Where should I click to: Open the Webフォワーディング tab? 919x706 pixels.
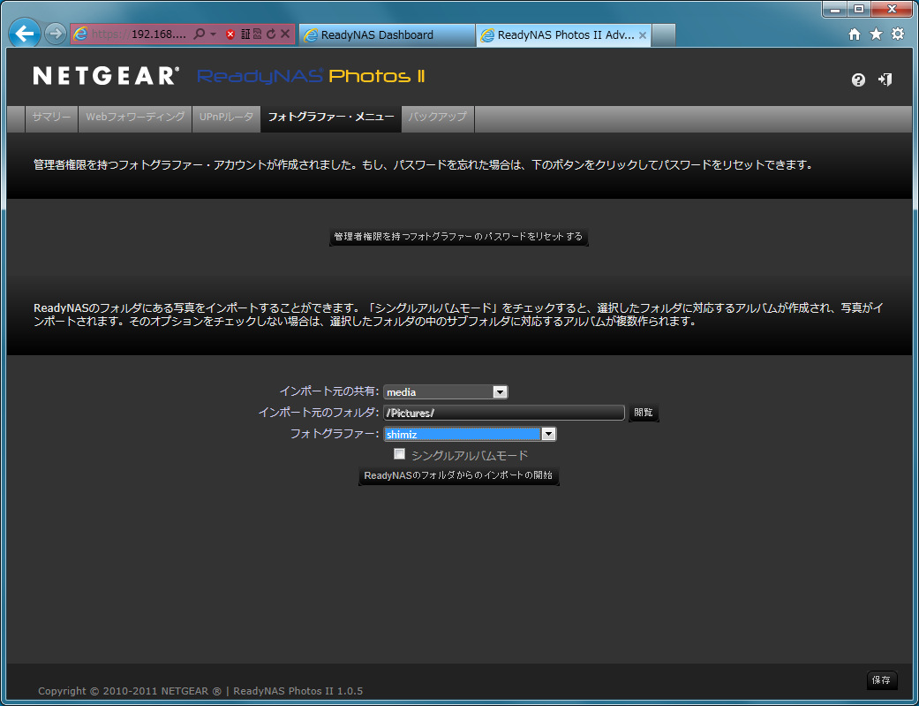coord(135,118)
